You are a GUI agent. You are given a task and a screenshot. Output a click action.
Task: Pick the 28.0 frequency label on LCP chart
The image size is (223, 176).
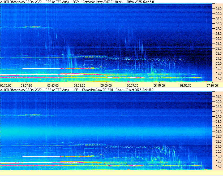(x=219, y=112)
